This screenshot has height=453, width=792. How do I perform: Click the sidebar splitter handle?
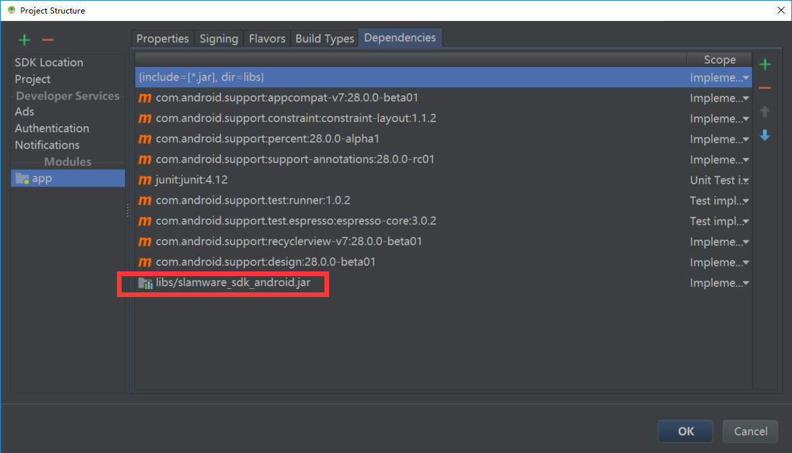tap(128, 210)
